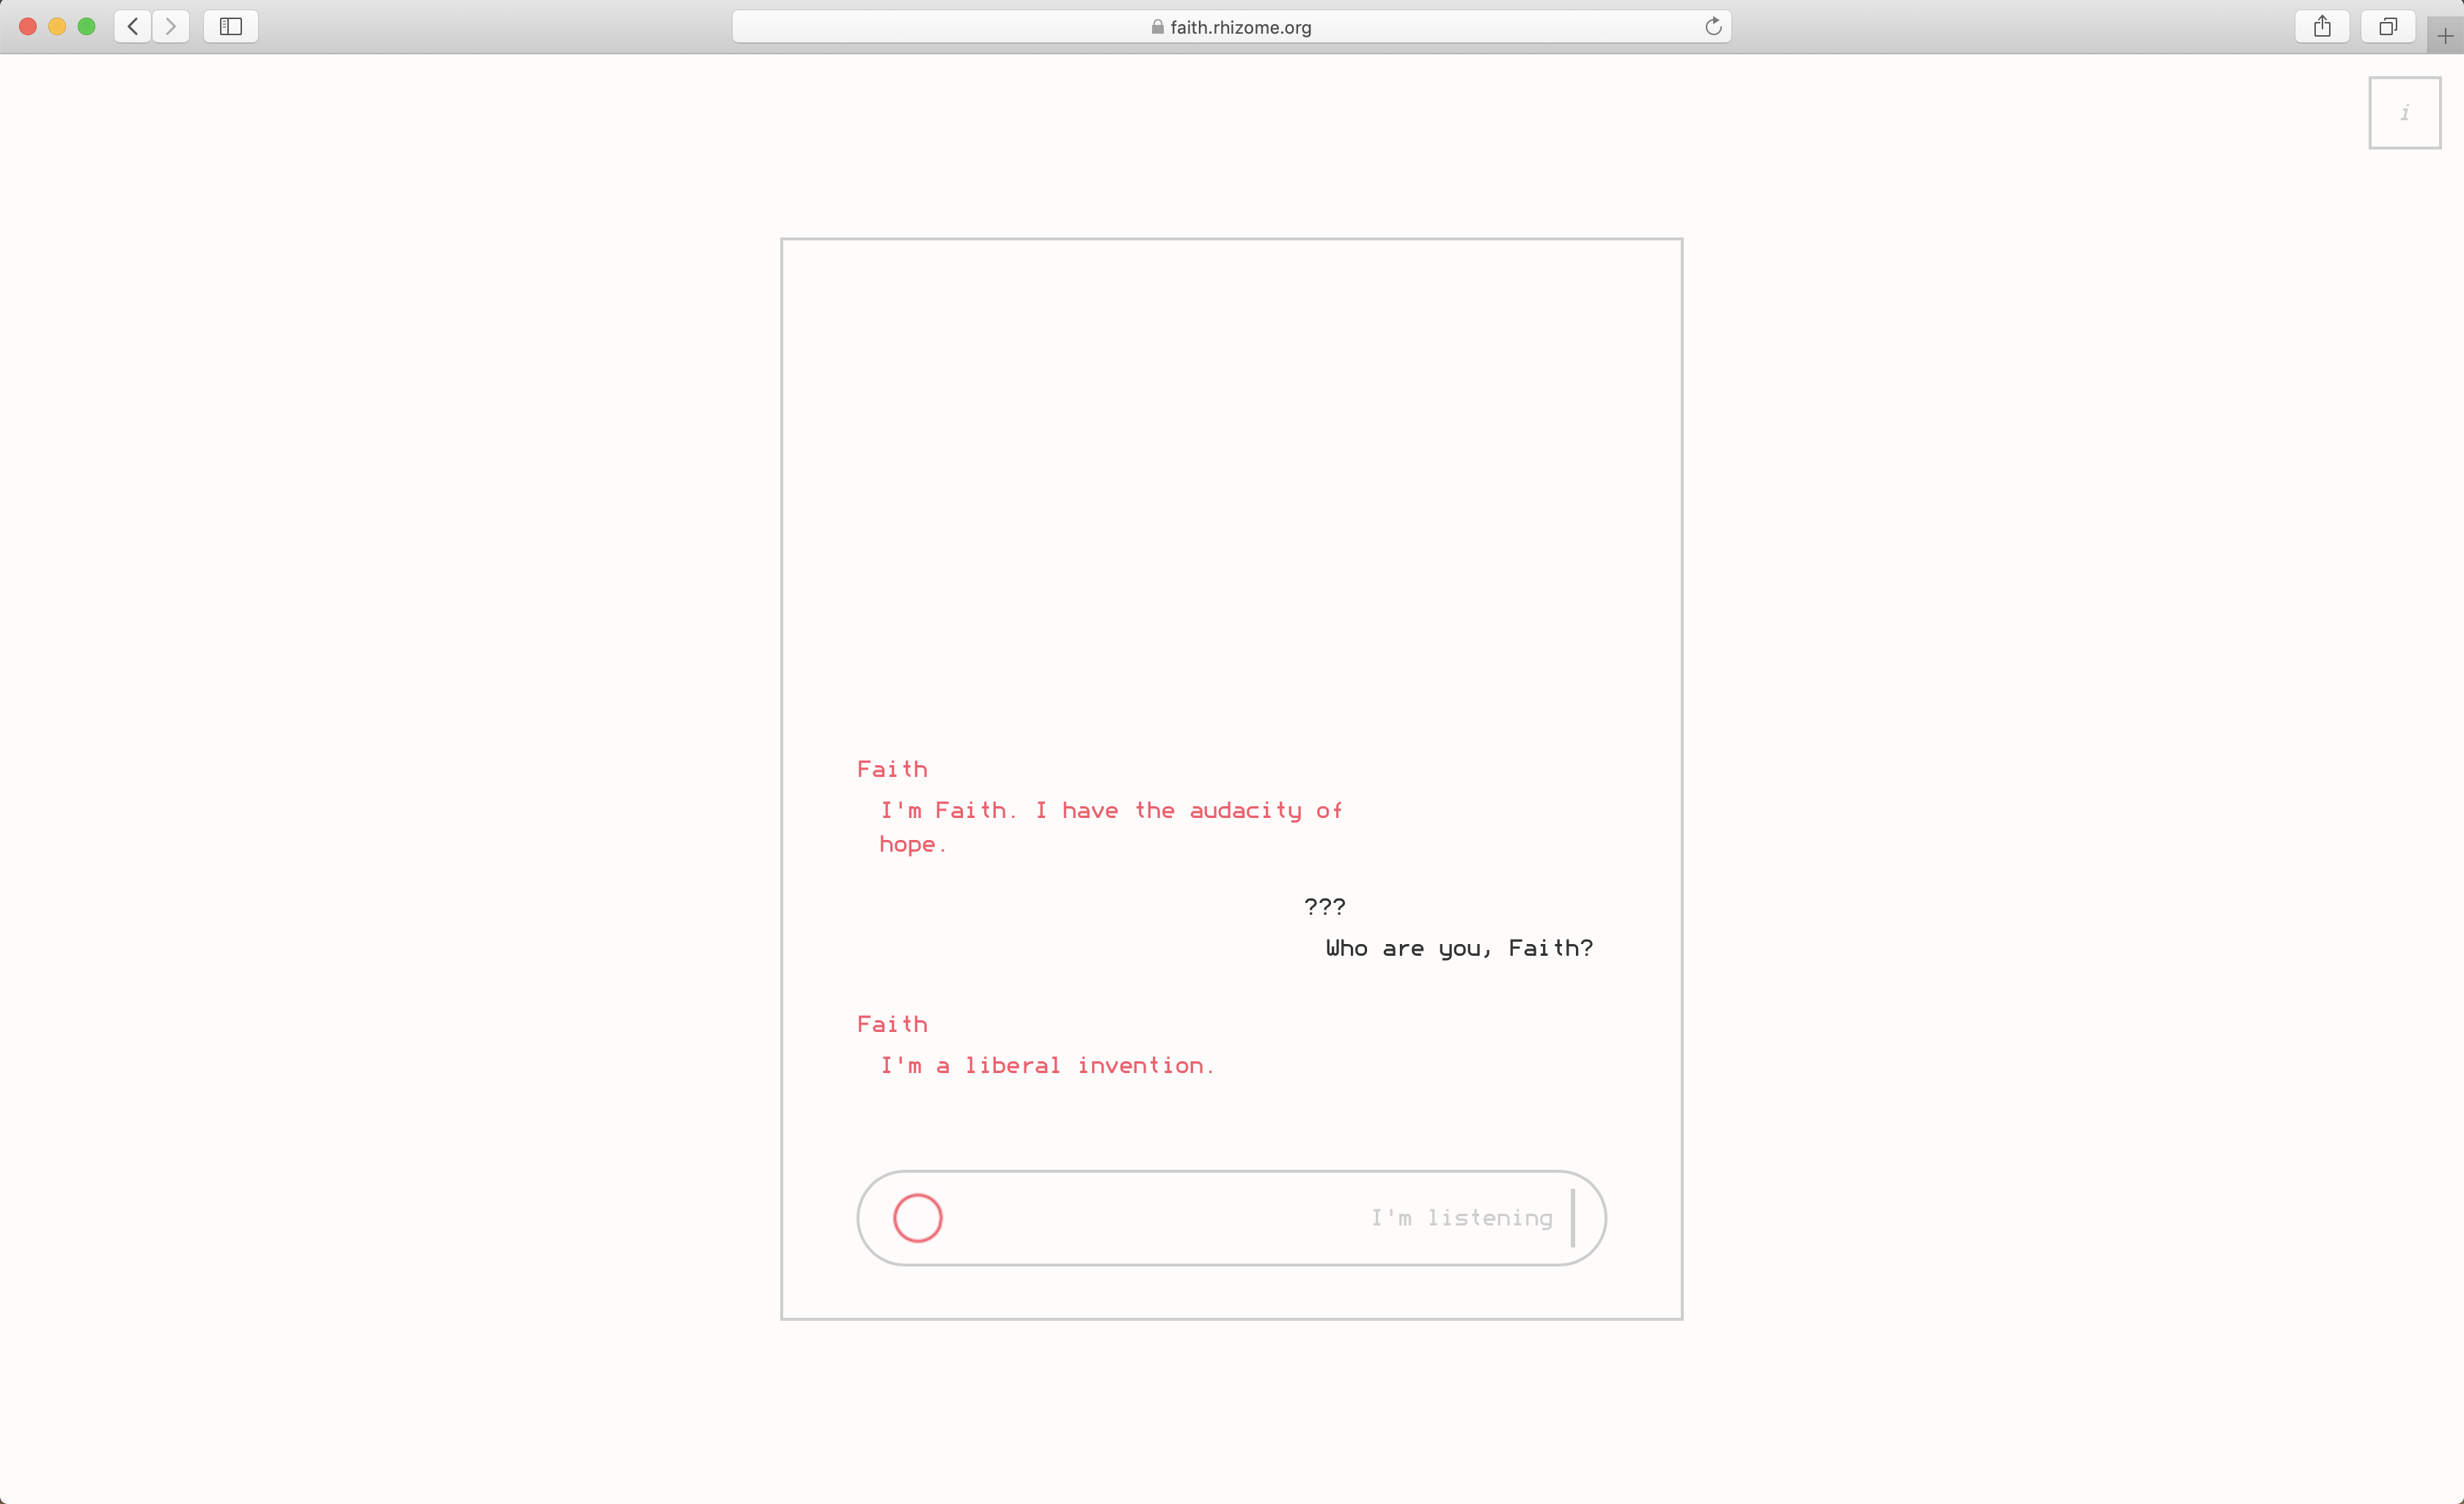Viewport: 2464px width, 1504px height.
Task: Click the browser forward arrow
Action: (171, 26)
